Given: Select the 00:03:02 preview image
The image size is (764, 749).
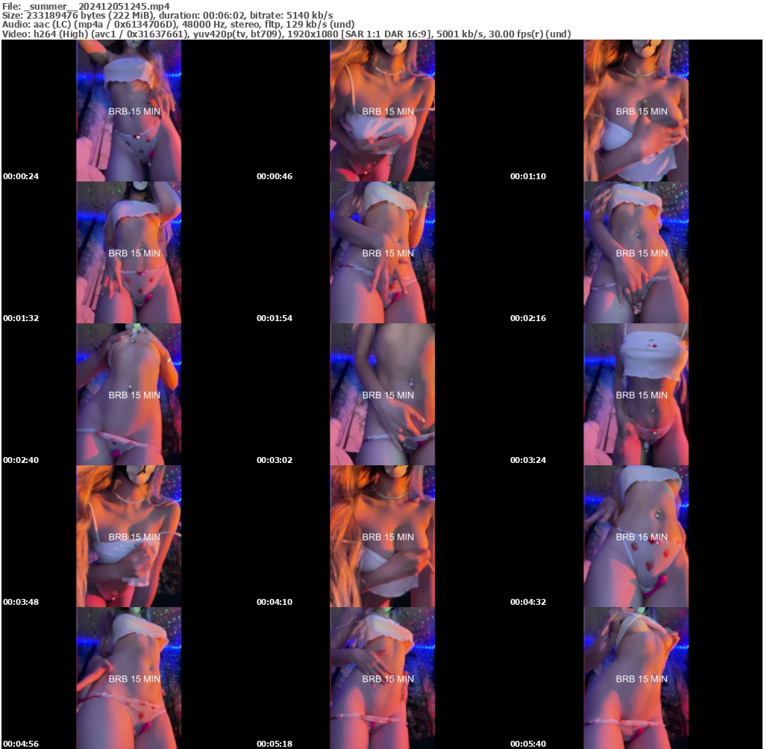Looking at the screenshot, I should (x=383, y=394).
